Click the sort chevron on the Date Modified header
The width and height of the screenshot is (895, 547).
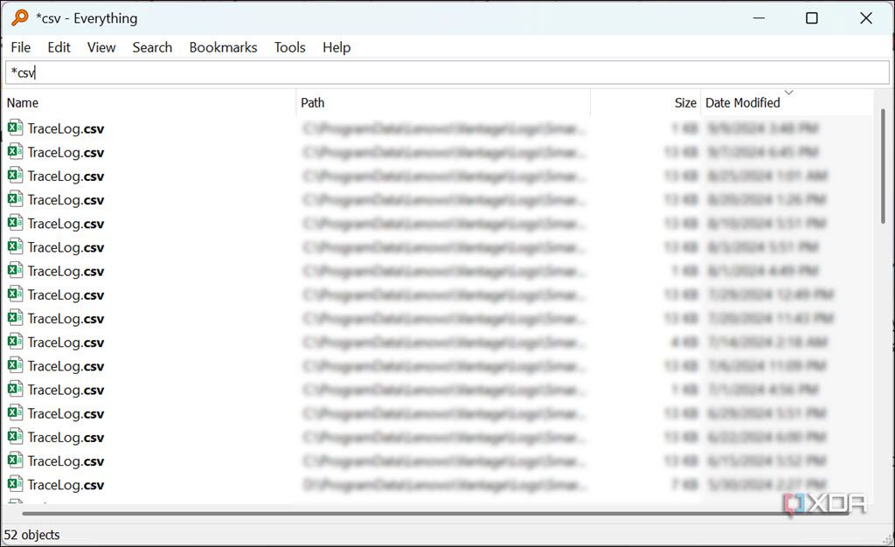789,93
